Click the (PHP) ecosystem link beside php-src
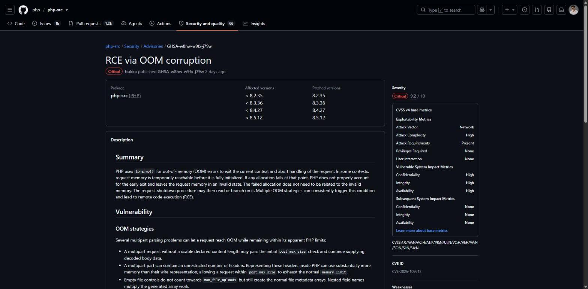This screenshot has width=588, height=289. point(135,96)
